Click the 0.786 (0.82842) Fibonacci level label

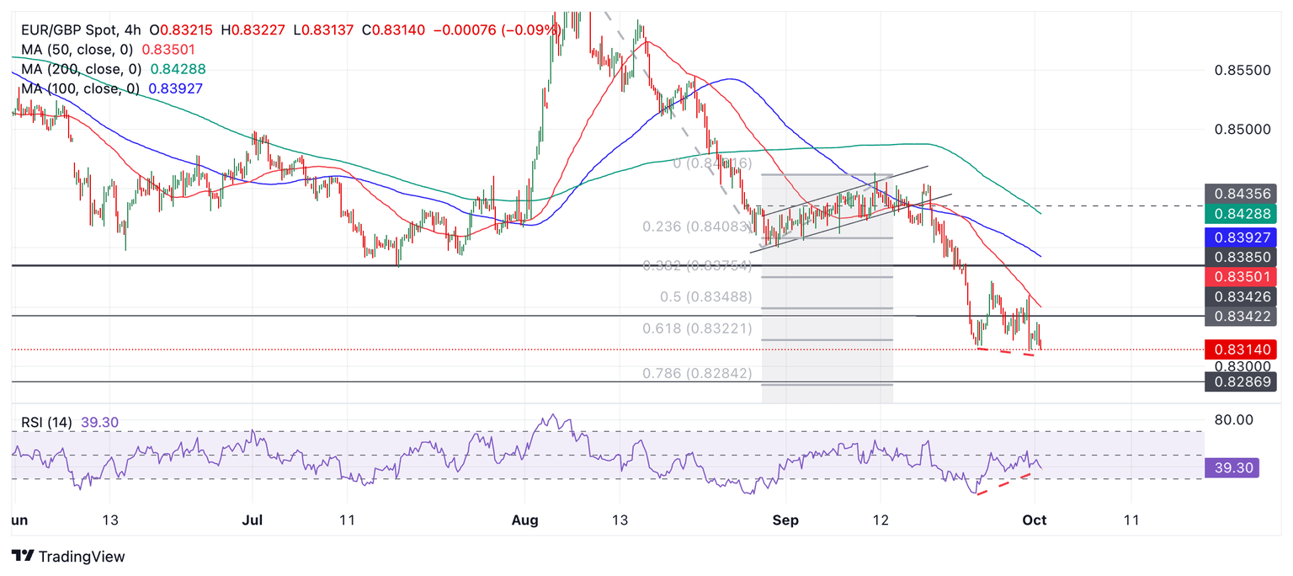(696, 373)
